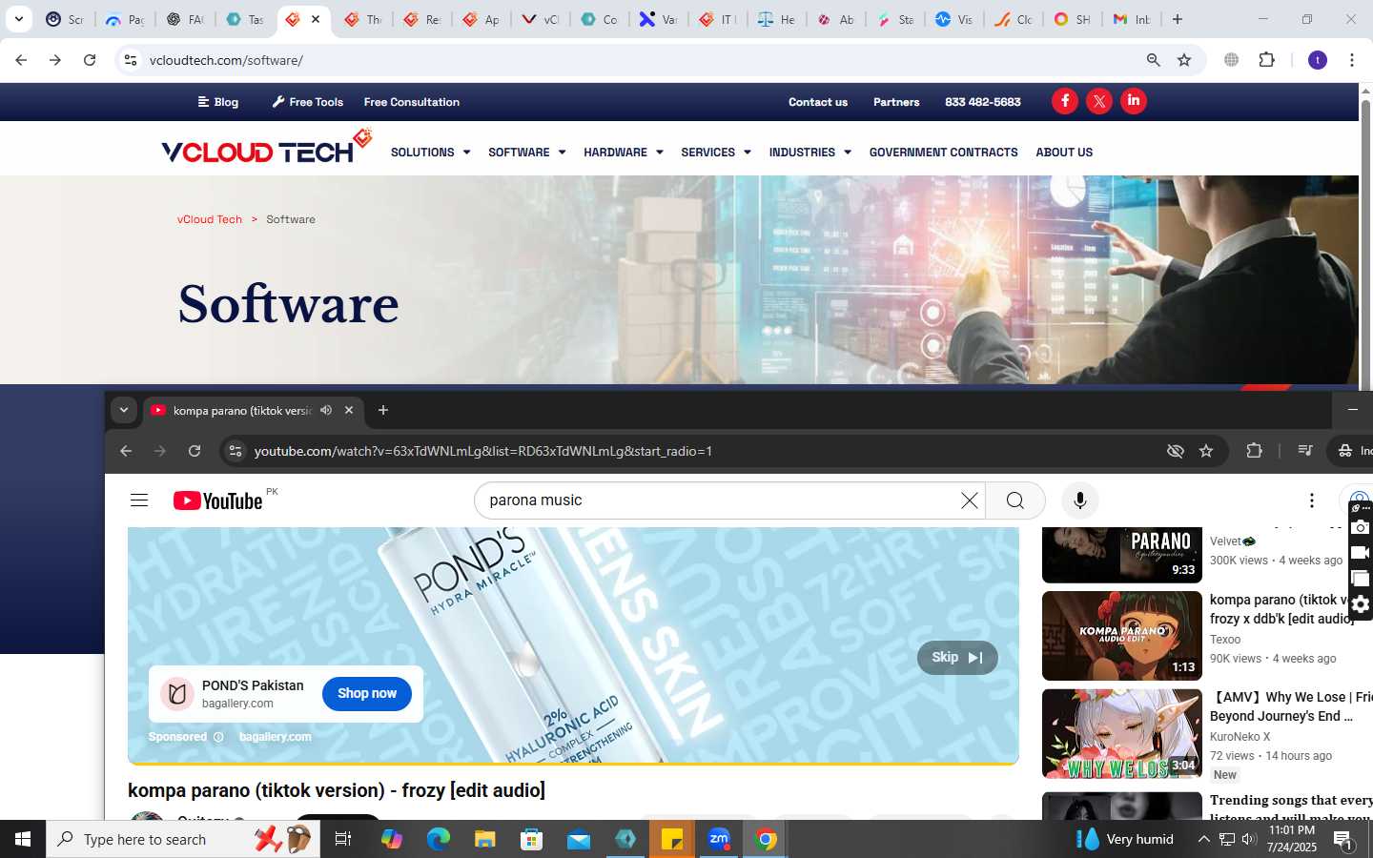Image resolution: width=1373 pixels, height=858 pixels.
Task: Click the yellow ad progress bar
Action: click(573, 763)
